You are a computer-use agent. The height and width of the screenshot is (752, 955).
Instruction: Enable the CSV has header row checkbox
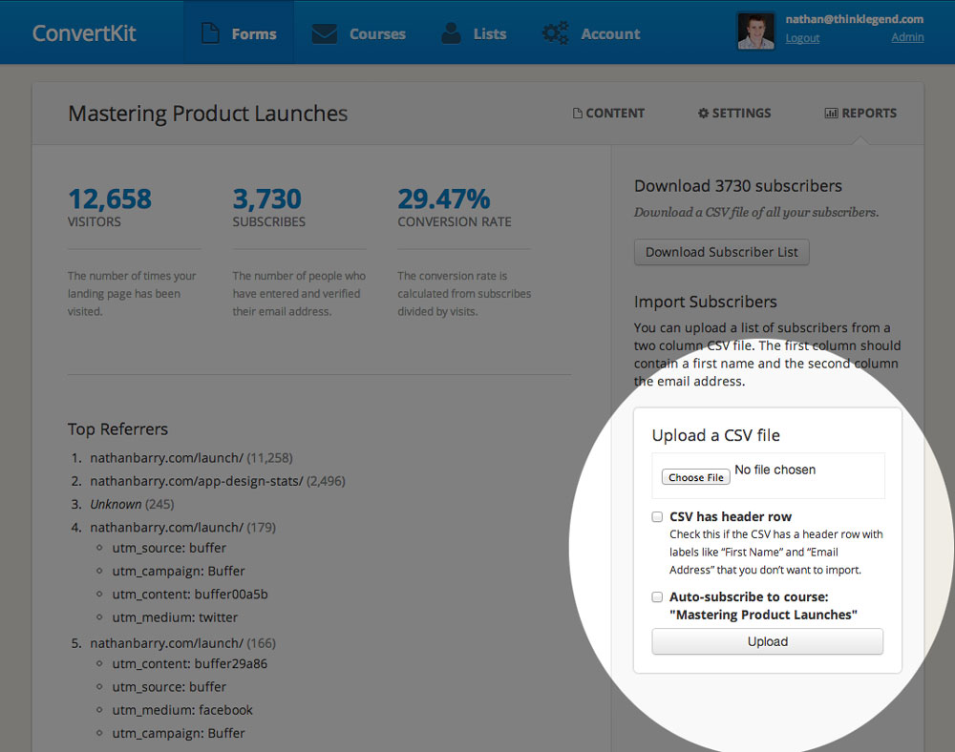[x=657, y=517]
